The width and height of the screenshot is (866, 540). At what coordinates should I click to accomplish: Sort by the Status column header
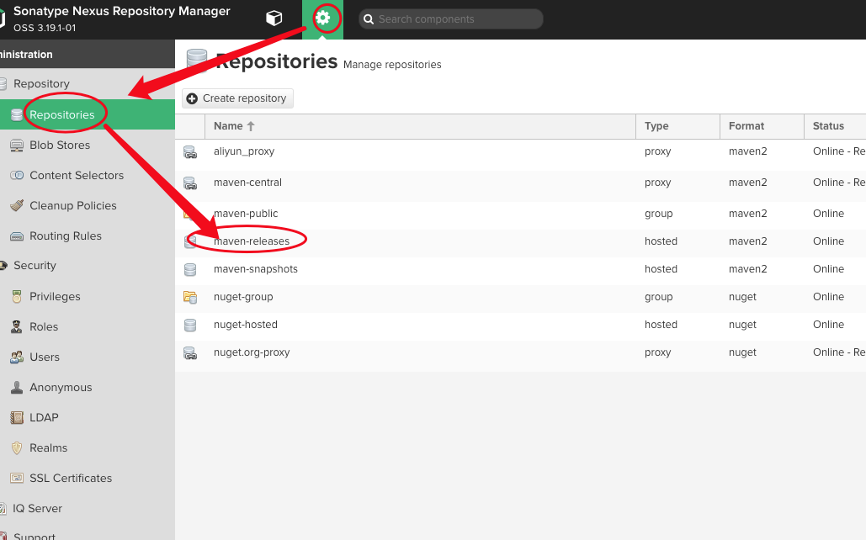pyautogui.click(x=835, y=126)
